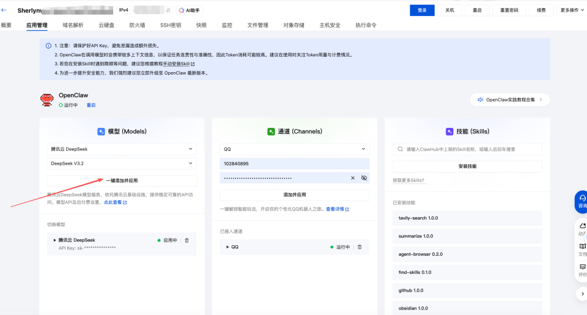Open the DeepSeek V3.2 version dropdown

[122, 163]
